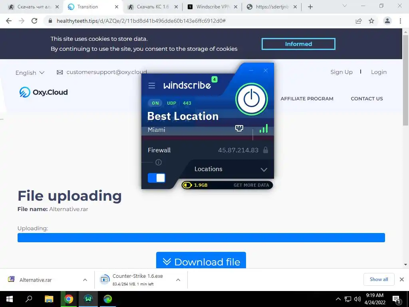
Task: Click the ethernet network icon in Windscribe
Action: 239,128
